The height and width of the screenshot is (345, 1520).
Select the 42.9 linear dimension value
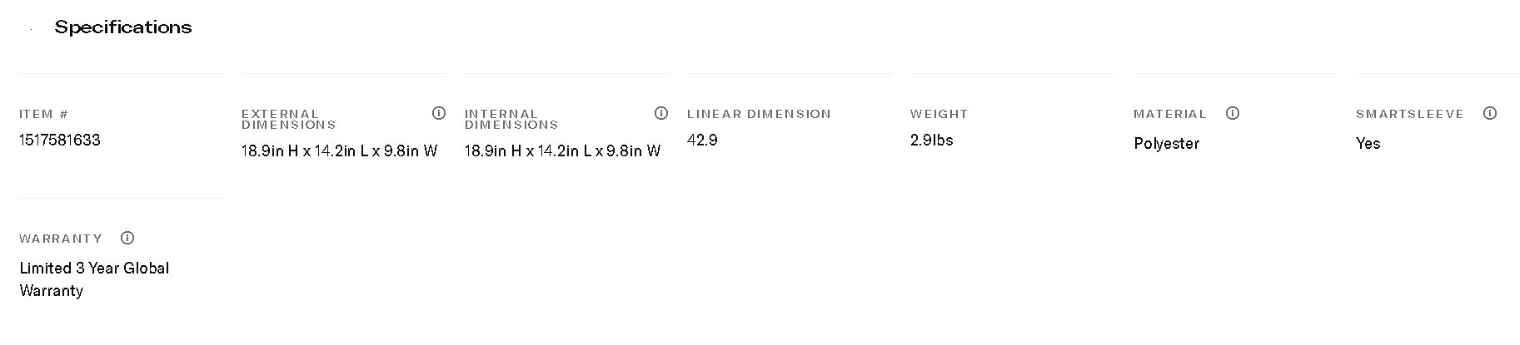click(702, 140)
